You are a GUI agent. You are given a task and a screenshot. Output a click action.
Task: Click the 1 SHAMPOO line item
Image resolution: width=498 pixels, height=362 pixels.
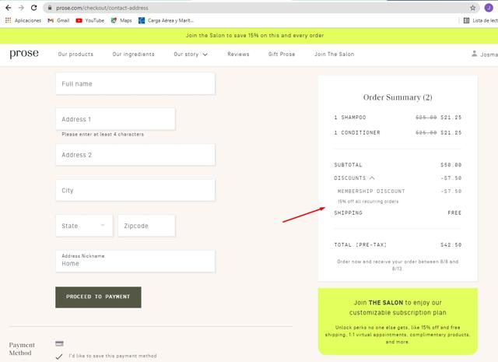click(x=398, y=118)
